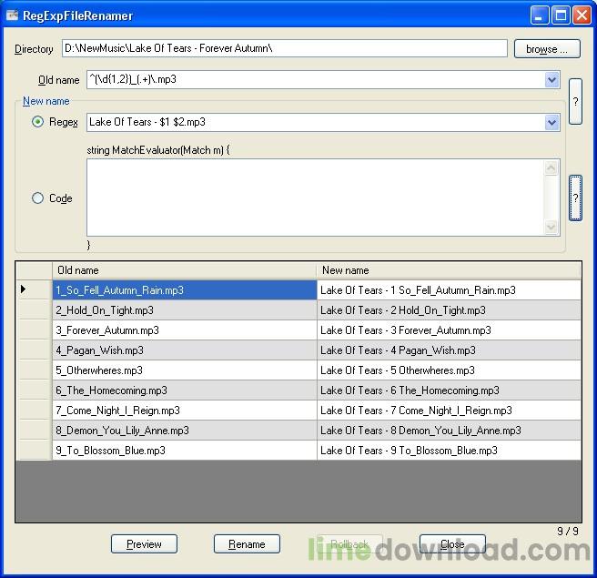Minimize the RegExpFileRenamer window

[x=541, y=15]
